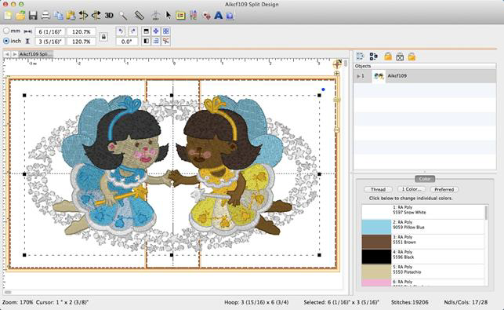
Task: Rotate design counter-clockwise
Action: [120, 31]
